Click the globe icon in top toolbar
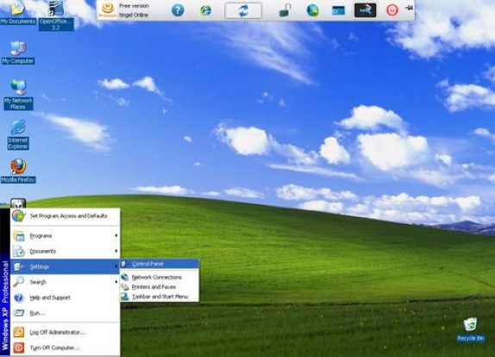The width and height of the screenshot is (495, 357). tap(312, 10)
